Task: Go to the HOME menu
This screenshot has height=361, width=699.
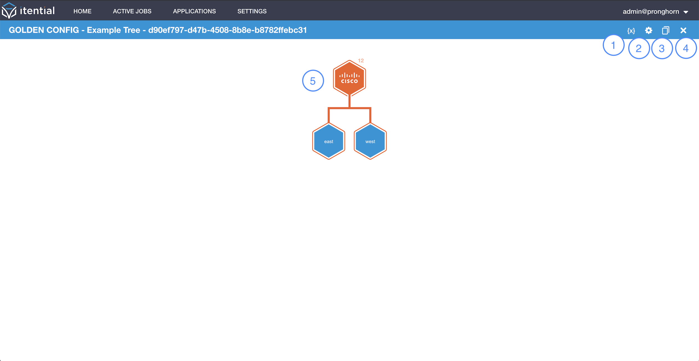Action: click(x=82, y=11)
